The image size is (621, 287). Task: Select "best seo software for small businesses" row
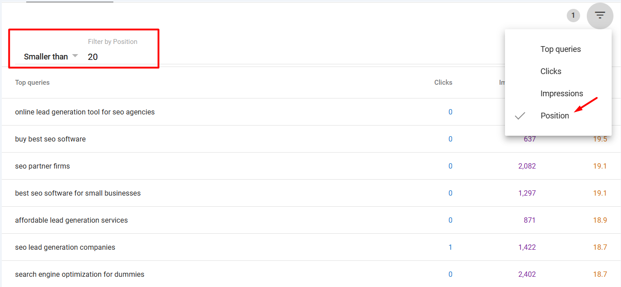(78, 193)
